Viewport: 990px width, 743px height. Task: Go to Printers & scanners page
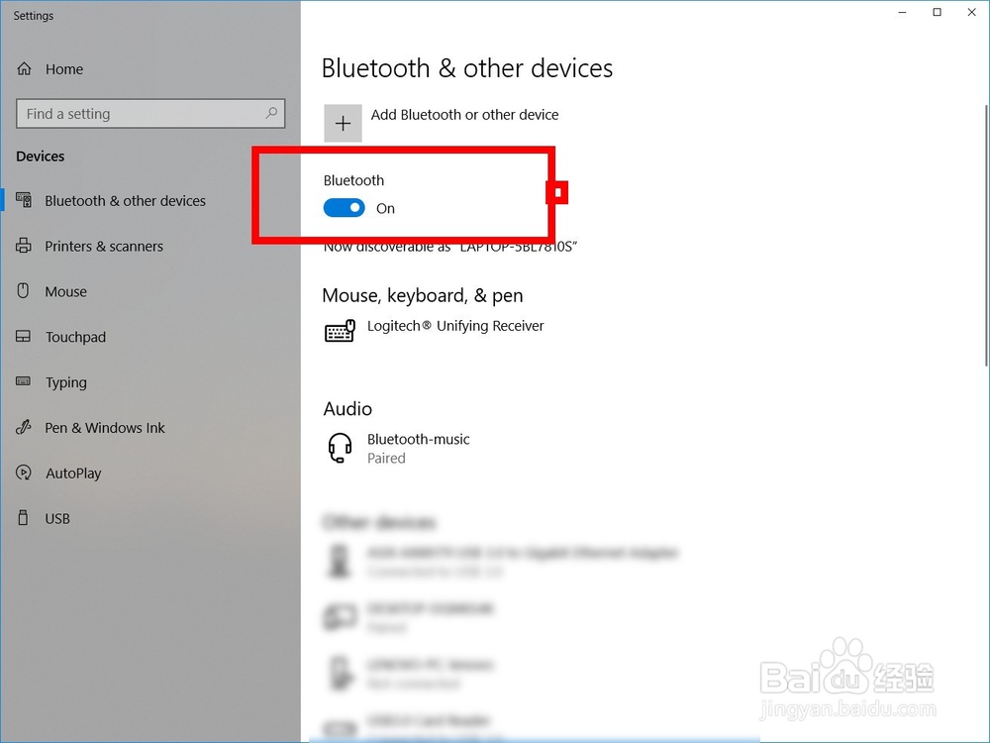pos(104,247)
